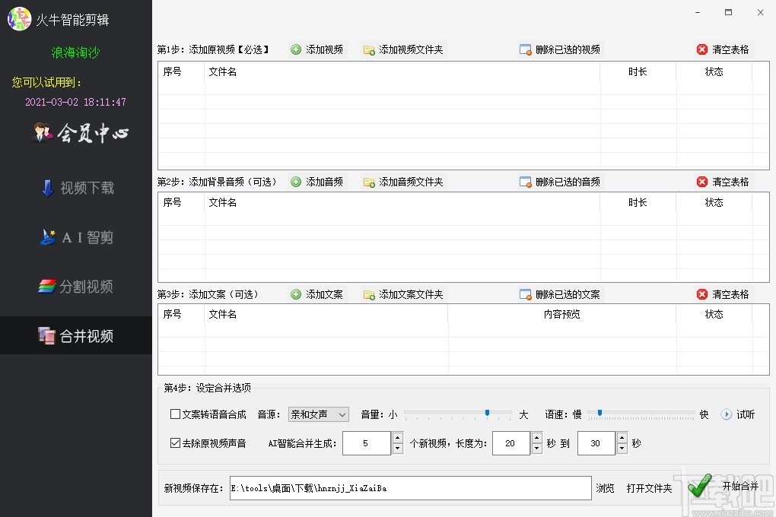776x517 pixels.
Task: Click the delete selected videos icon
Action: click(x=526, y=49)
